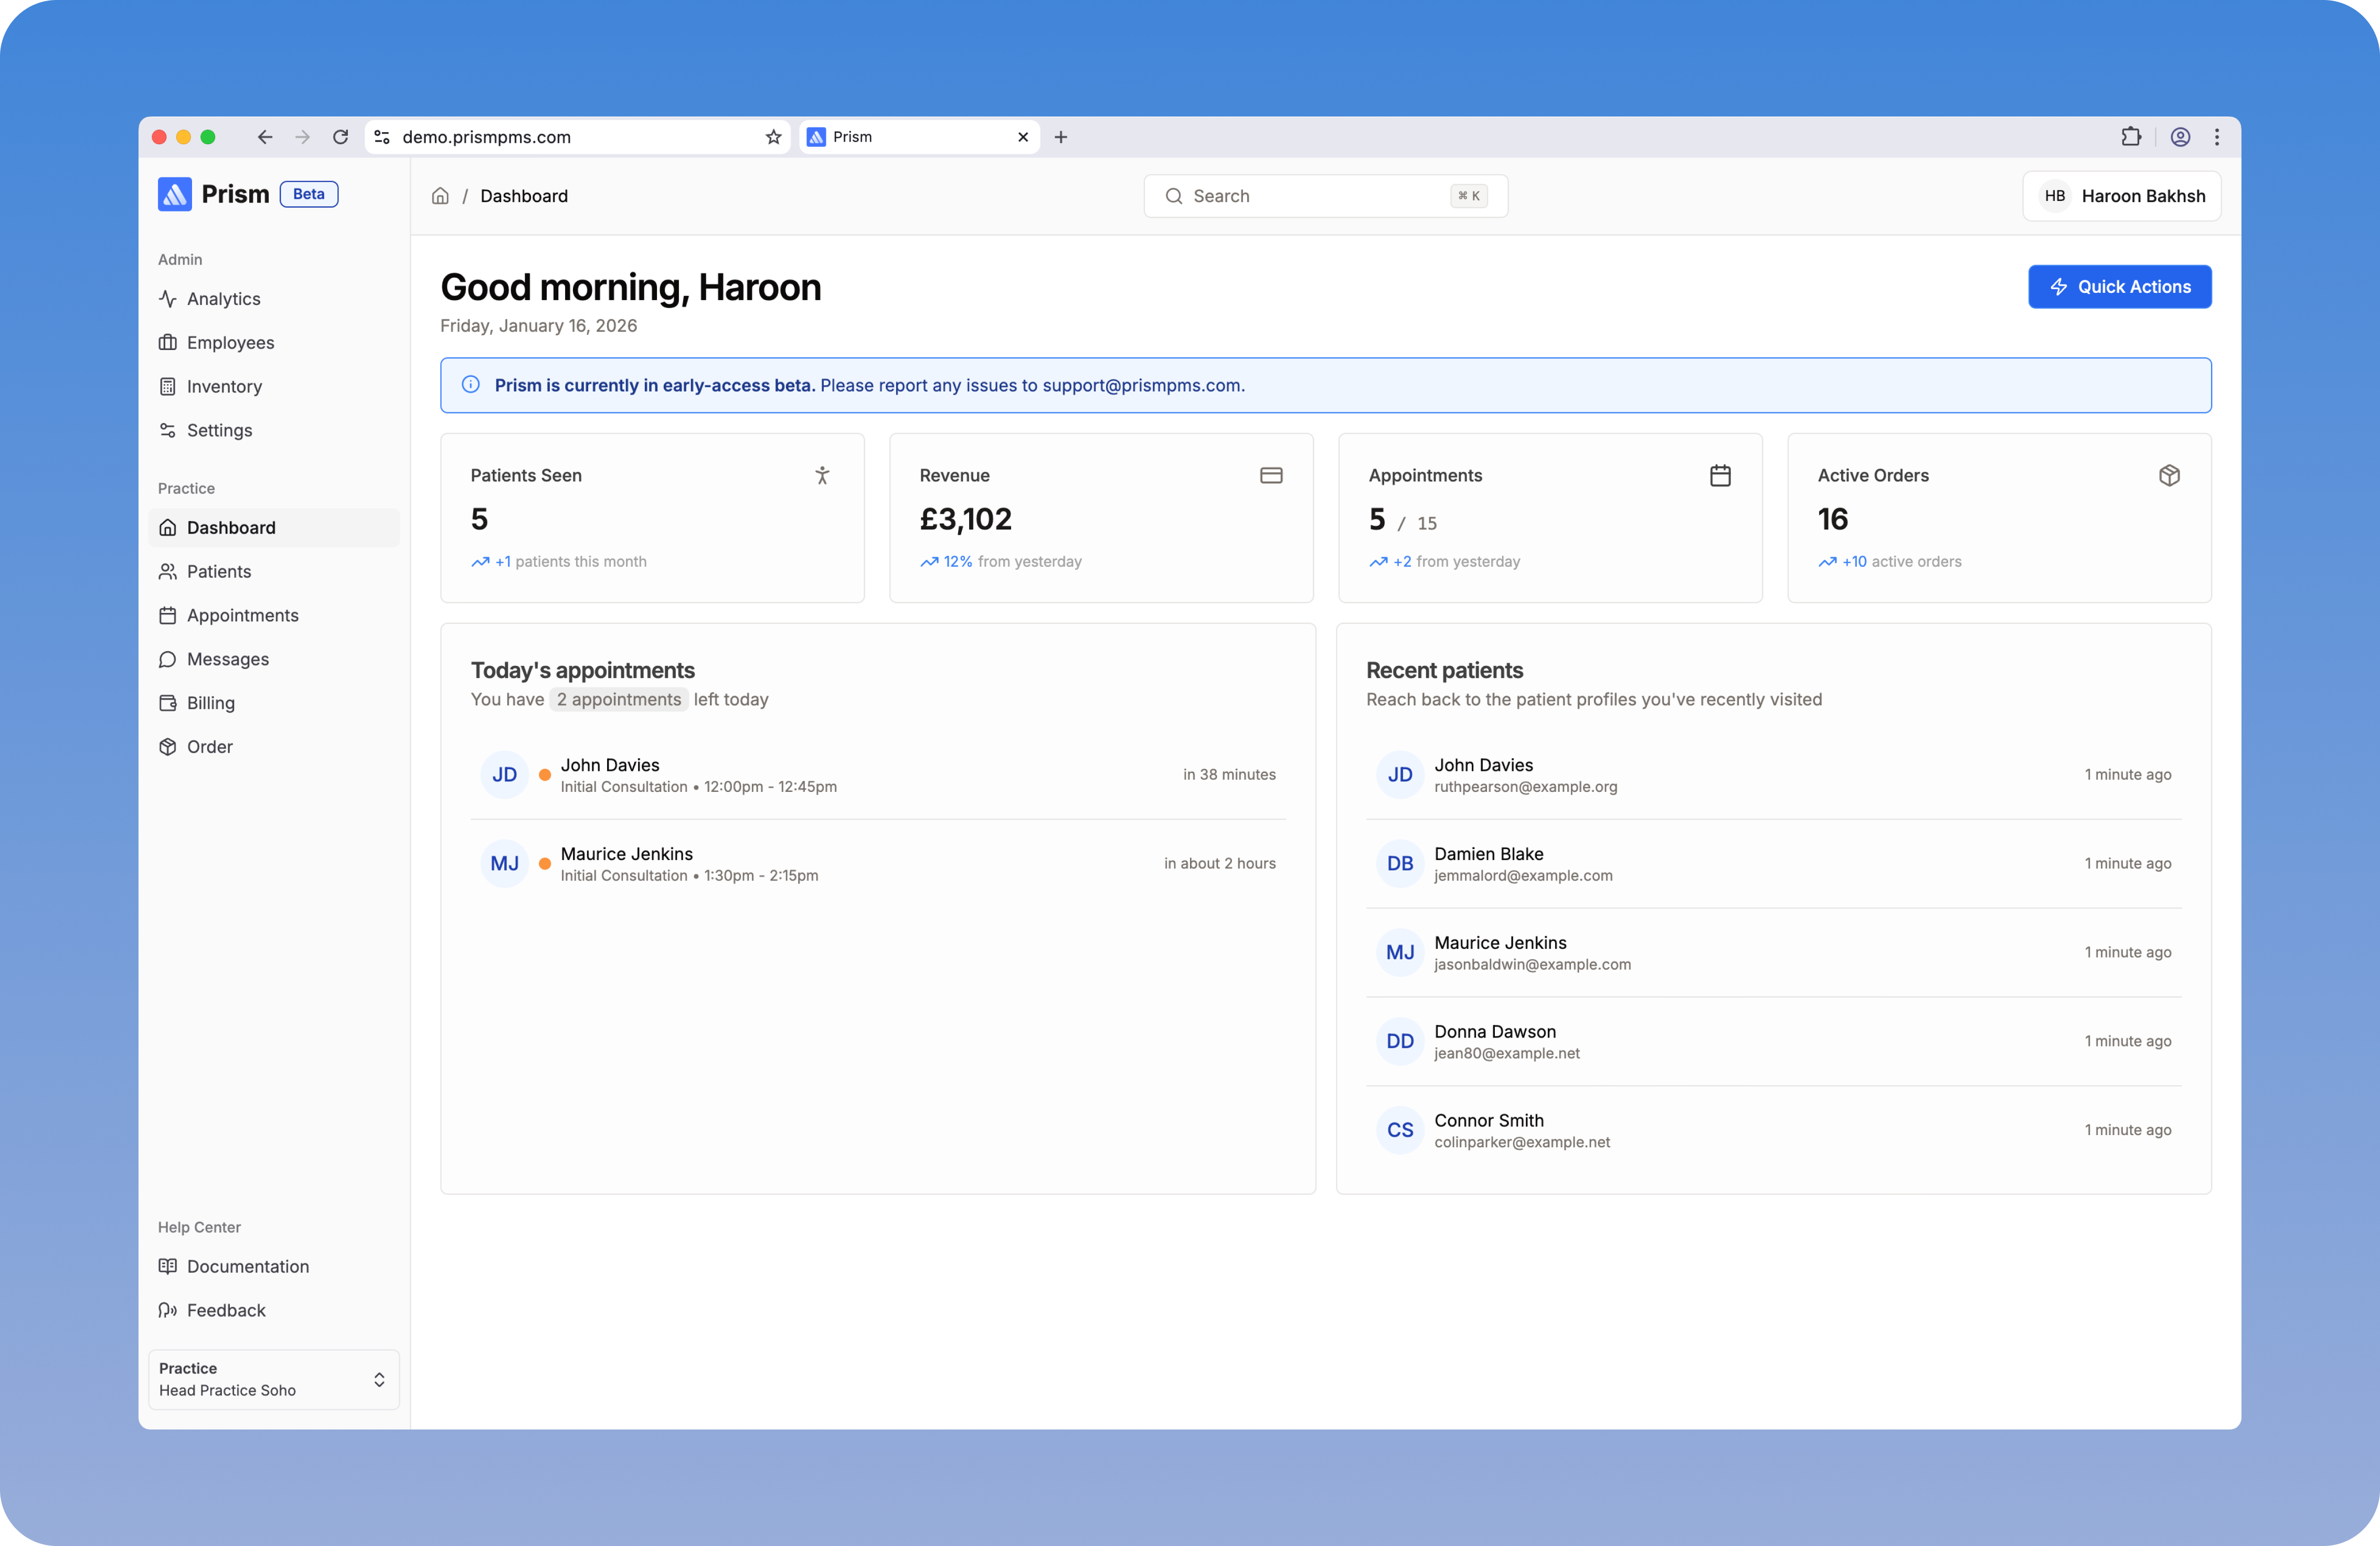Image resolution: width=2380 pixels, height=1546 pixels.
Task: Go to Analytics in sidebar
Action: pos(223,299)
